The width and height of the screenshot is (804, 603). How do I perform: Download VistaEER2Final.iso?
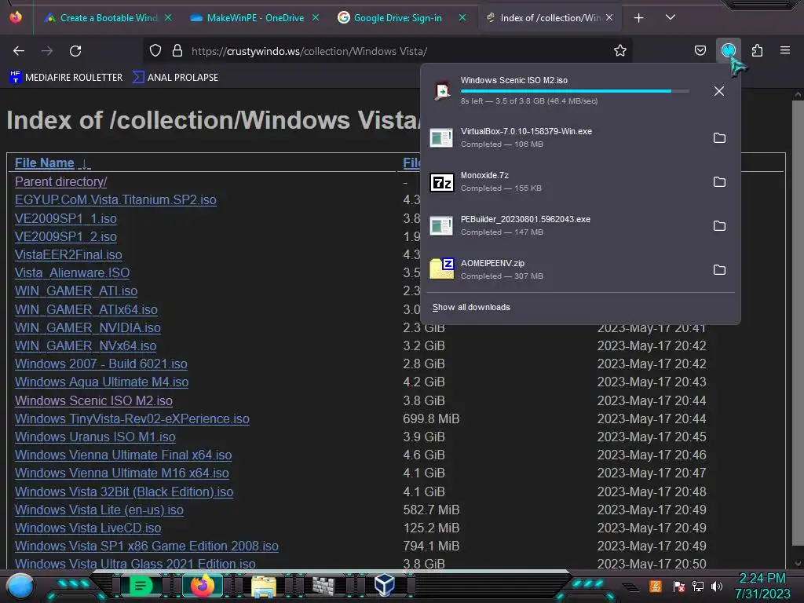coord(68,255)
